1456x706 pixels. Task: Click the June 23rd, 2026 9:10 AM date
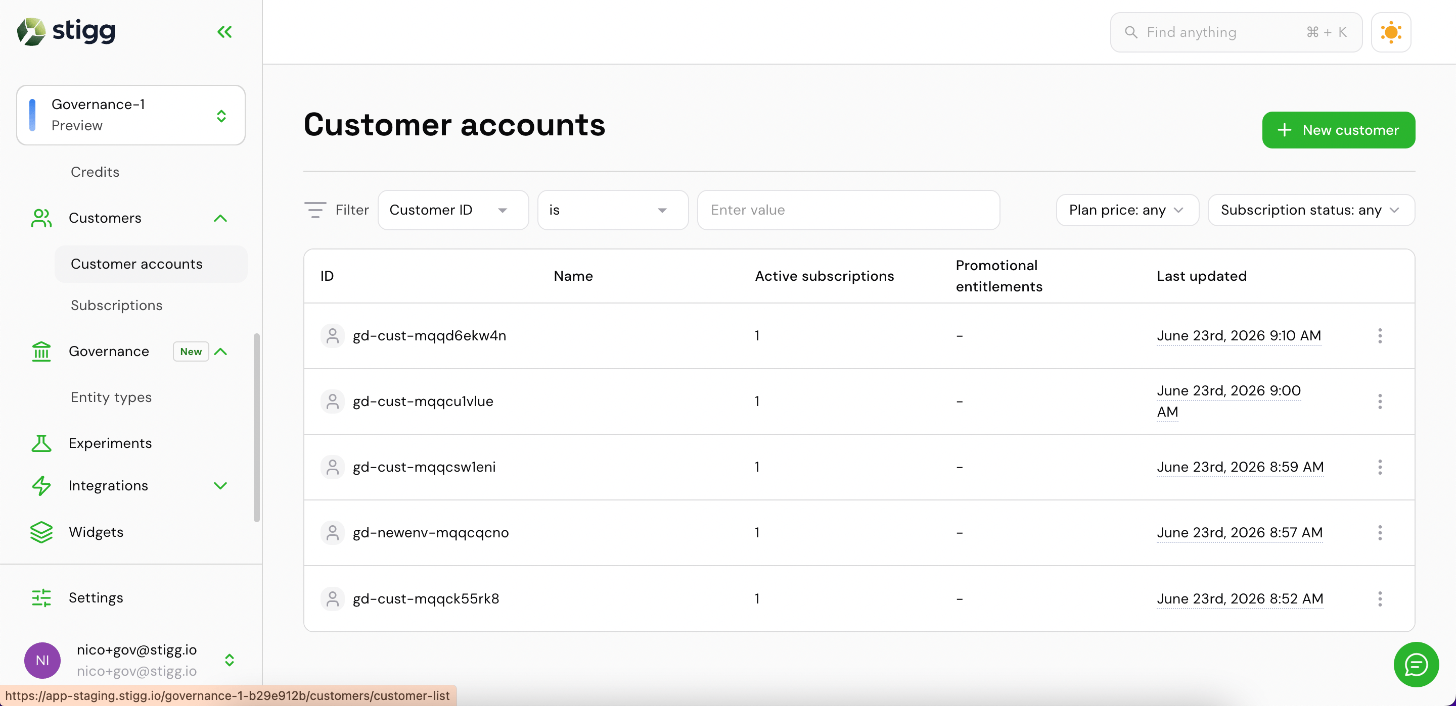pyautogui.click(x=1239, y=335)
